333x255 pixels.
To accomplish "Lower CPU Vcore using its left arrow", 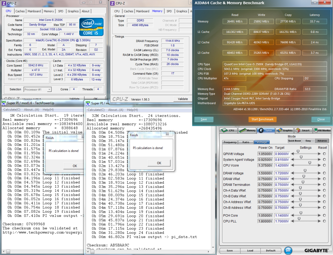I will (293, 165).
